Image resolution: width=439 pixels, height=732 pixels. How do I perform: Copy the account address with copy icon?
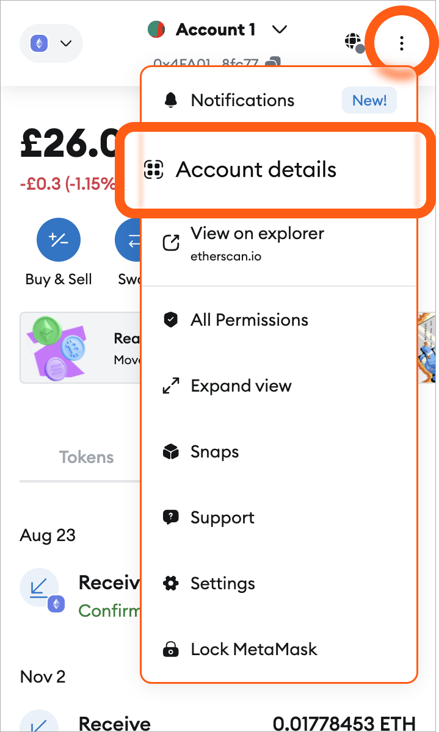click(274, 62)
